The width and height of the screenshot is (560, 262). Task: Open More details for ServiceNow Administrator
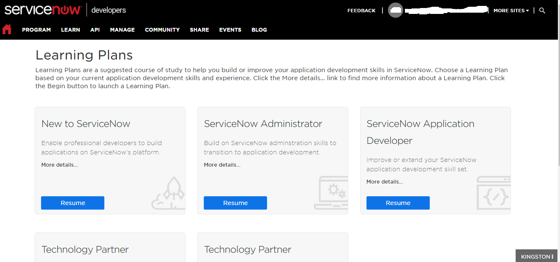pos(222,165)
